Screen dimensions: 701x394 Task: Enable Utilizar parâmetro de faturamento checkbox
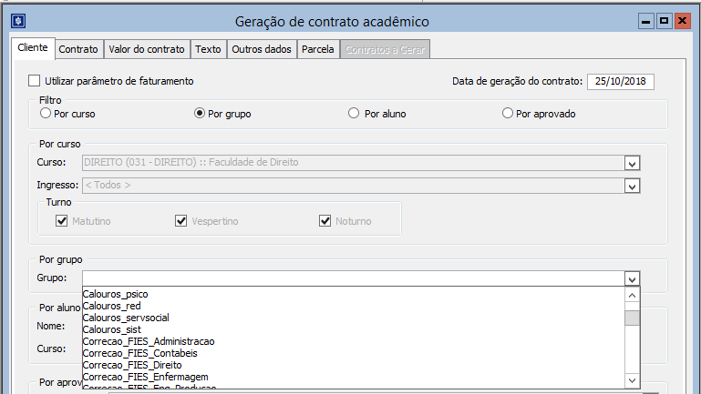(36, 81)
